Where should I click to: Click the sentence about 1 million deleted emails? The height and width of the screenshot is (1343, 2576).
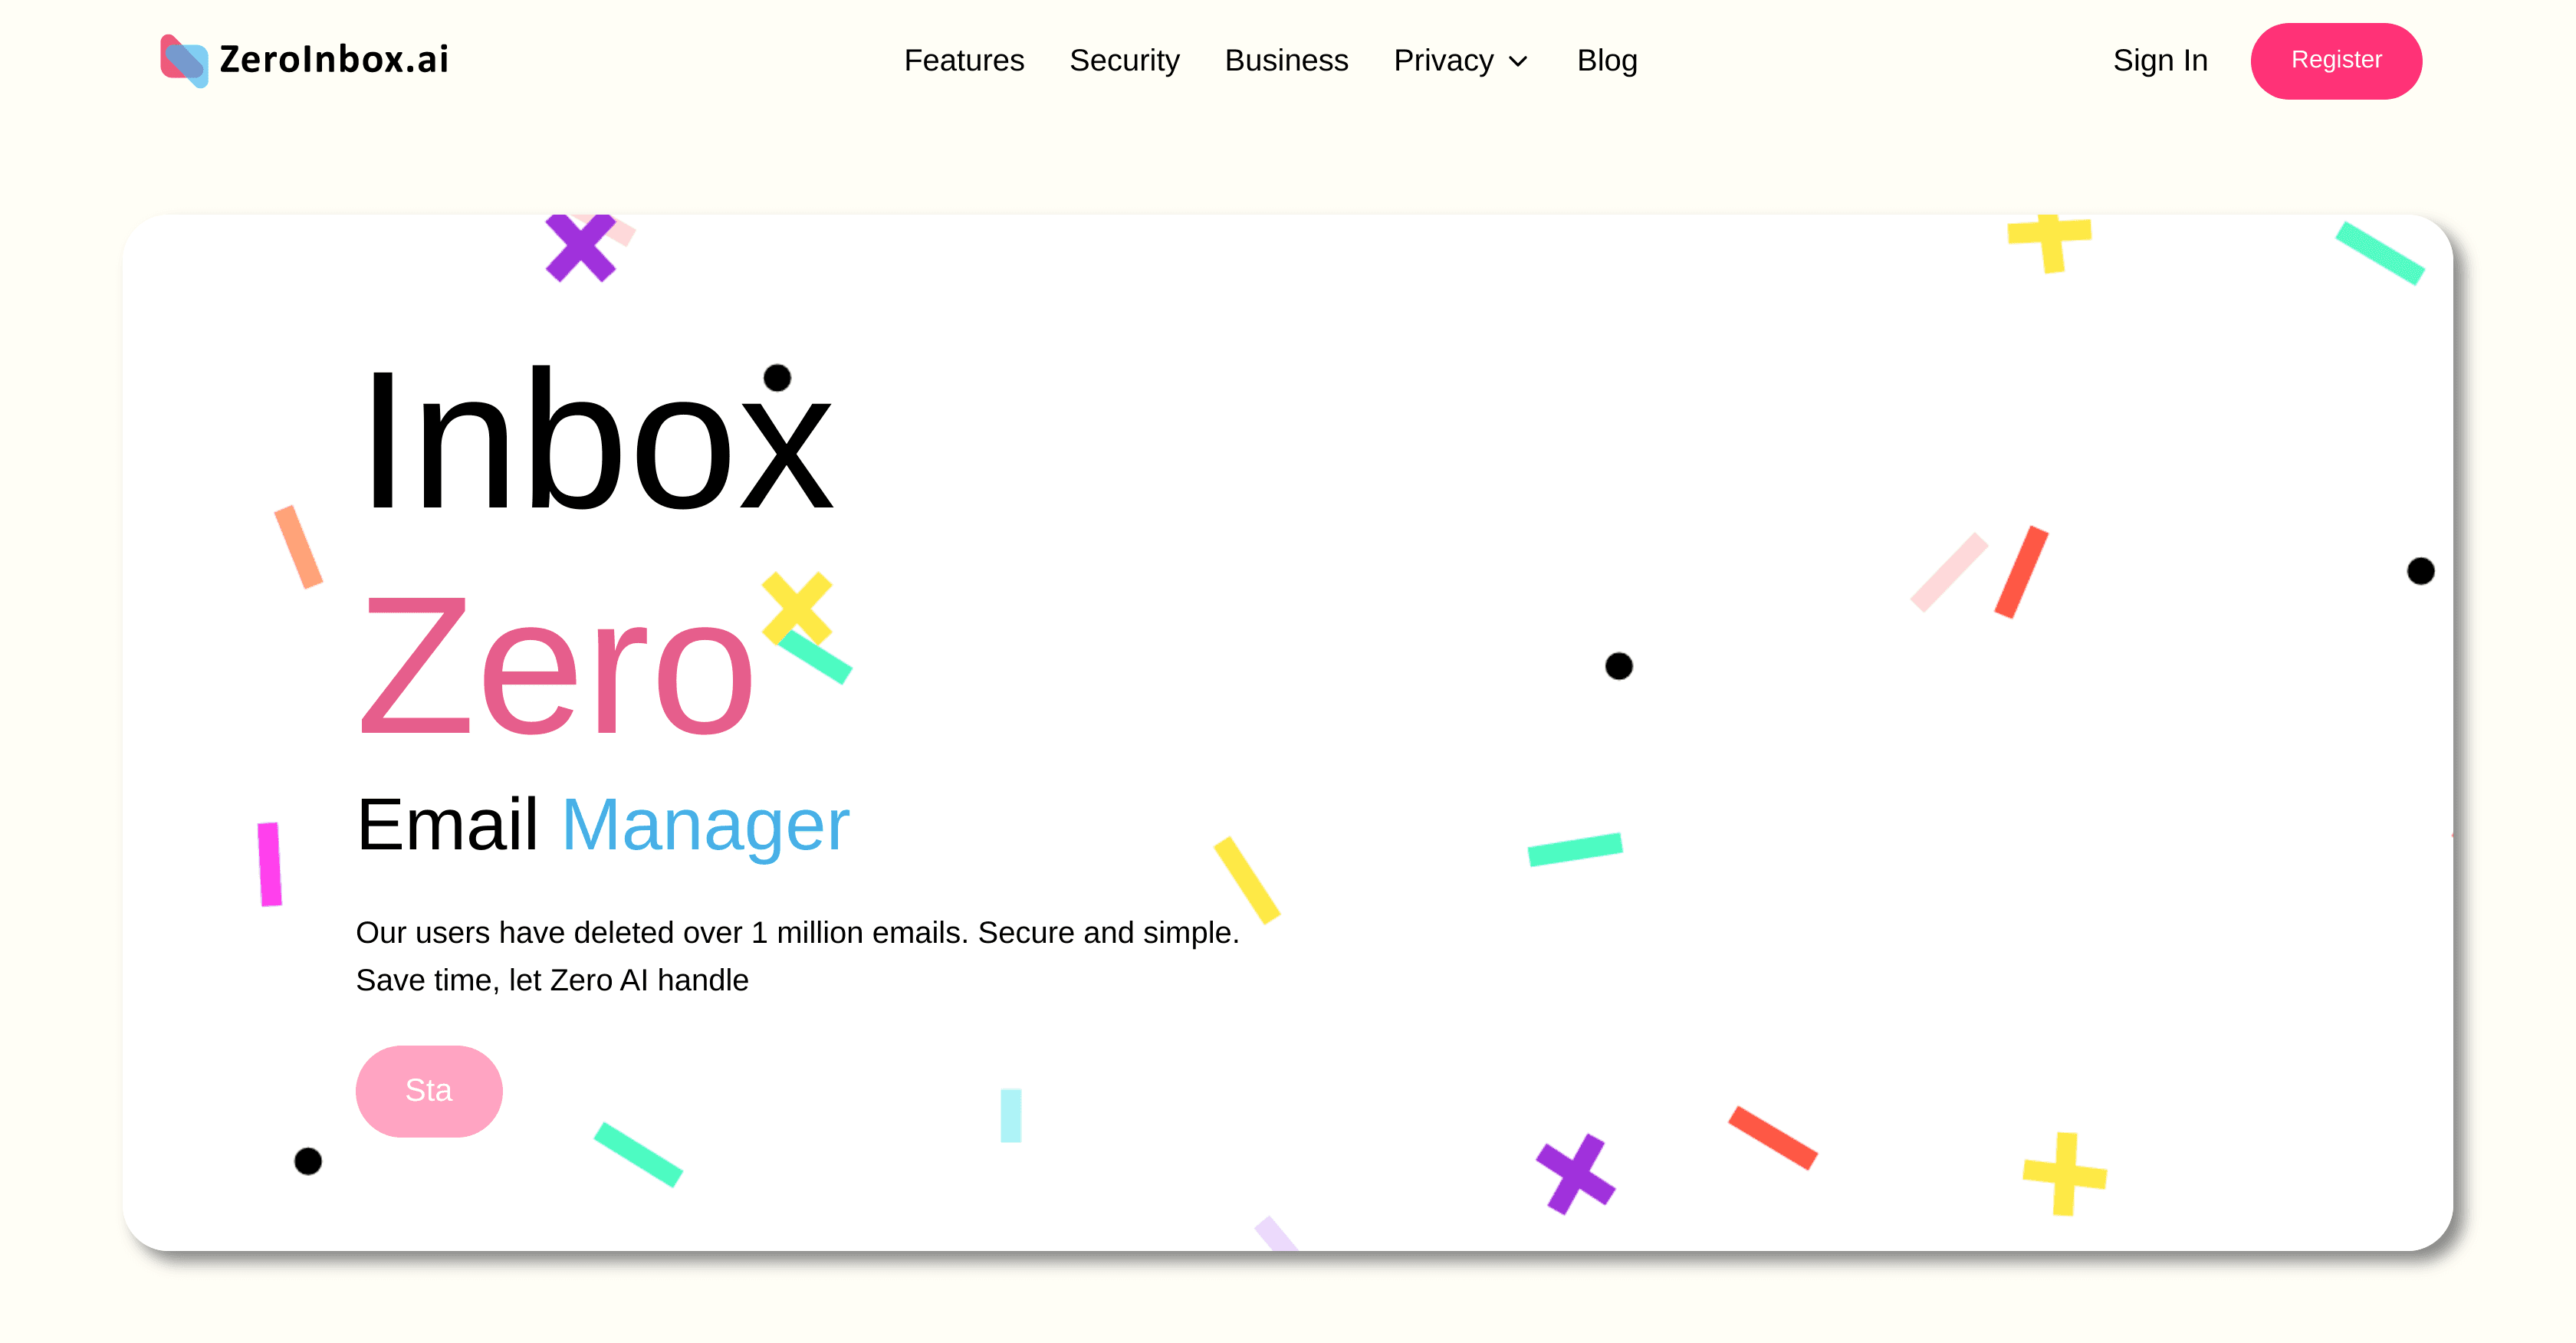tap(797, 932)
